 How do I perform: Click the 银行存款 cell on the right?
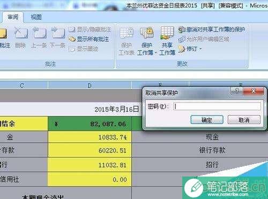(x=212, y=150)
